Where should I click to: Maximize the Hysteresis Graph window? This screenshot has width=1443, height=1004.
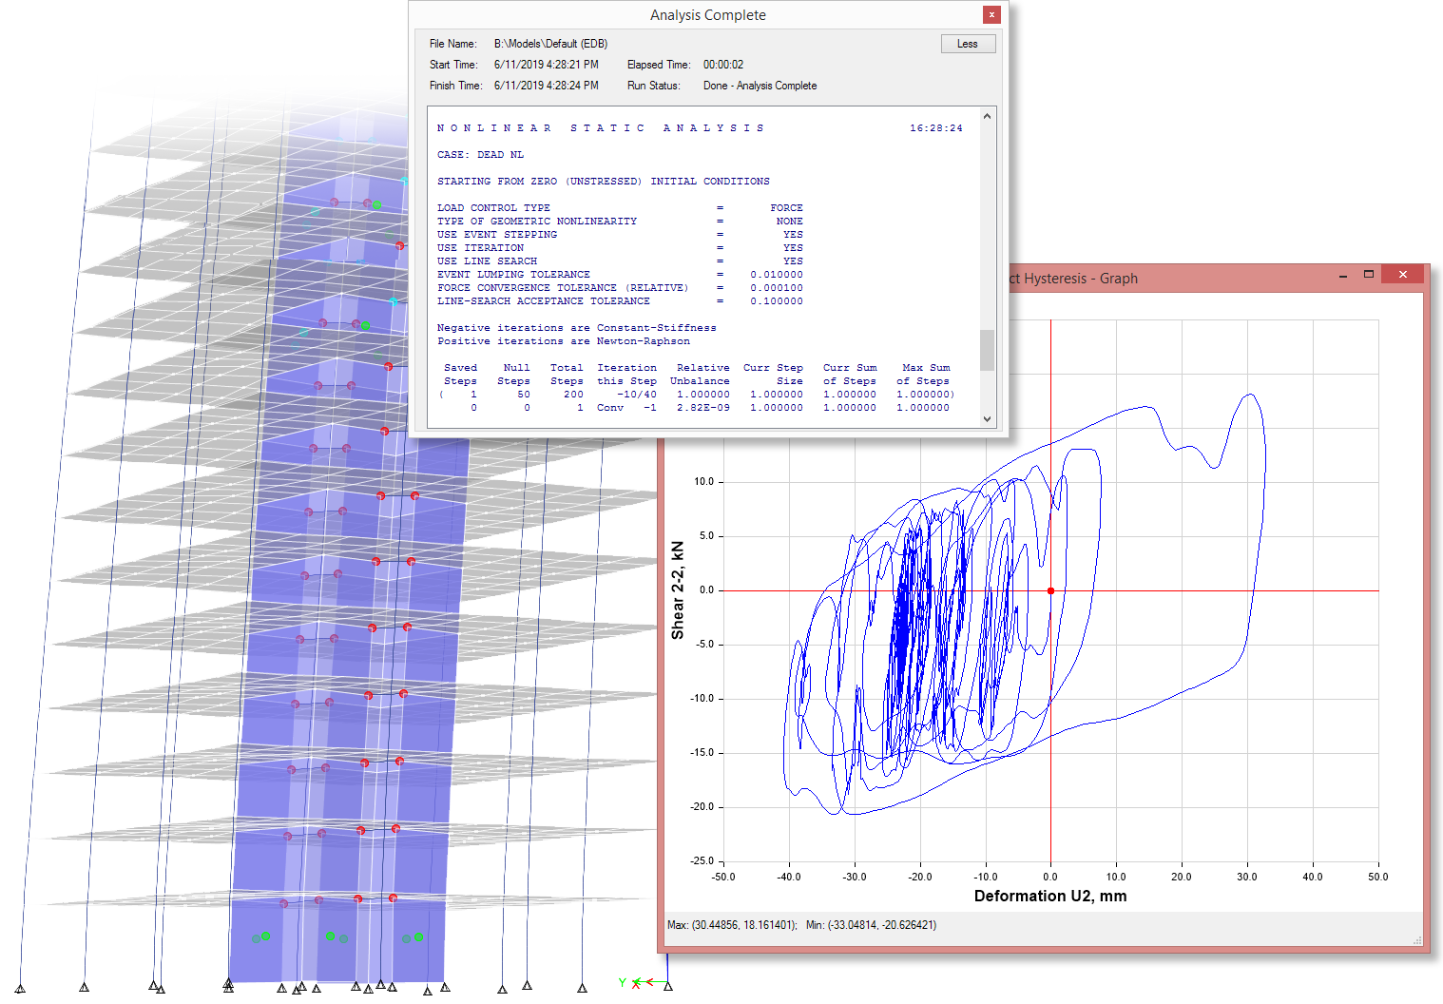1369,275
